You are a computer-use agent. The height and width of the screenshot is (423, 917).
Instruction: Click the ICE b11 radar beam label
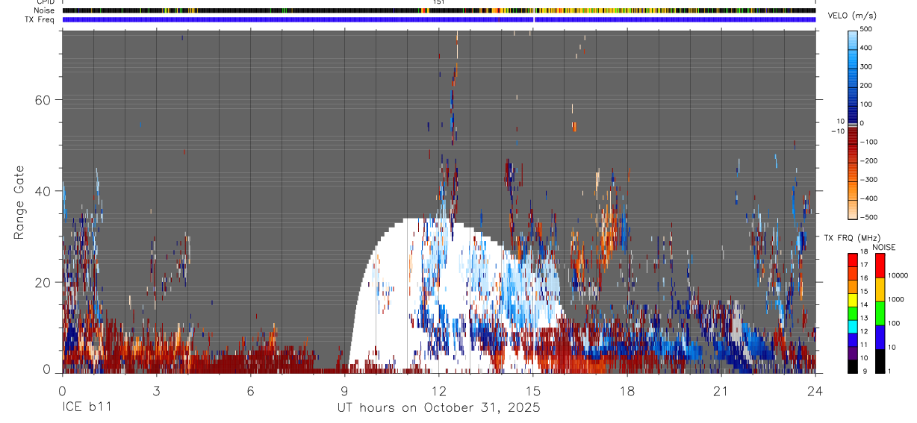(89, 408)
